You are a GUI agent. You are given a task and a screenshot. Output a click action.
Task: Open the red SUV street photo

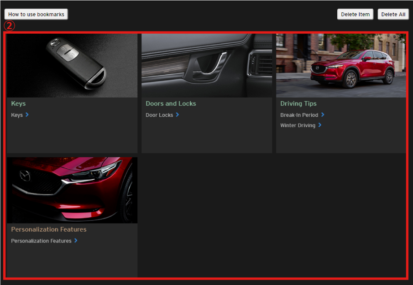coord(341,65)
